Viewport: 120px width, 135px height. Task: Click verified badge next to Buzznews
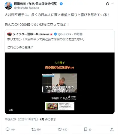coord(55,34)
